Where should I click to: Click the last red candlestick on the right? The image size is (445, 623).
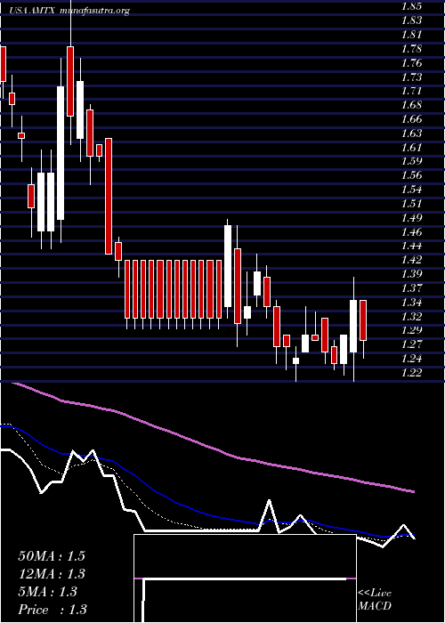[363, 320]
